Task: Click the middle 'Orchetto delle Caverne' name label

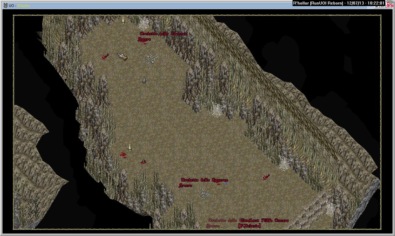Action: (204, 180)
